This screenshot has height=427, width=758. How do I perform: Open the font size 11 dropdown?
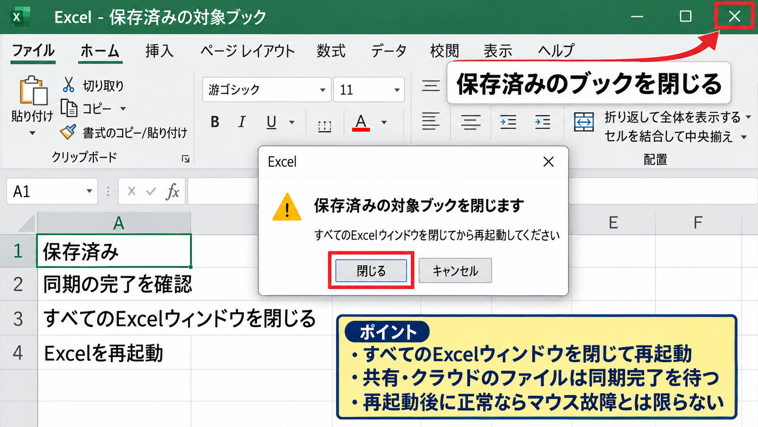[397, 90]
